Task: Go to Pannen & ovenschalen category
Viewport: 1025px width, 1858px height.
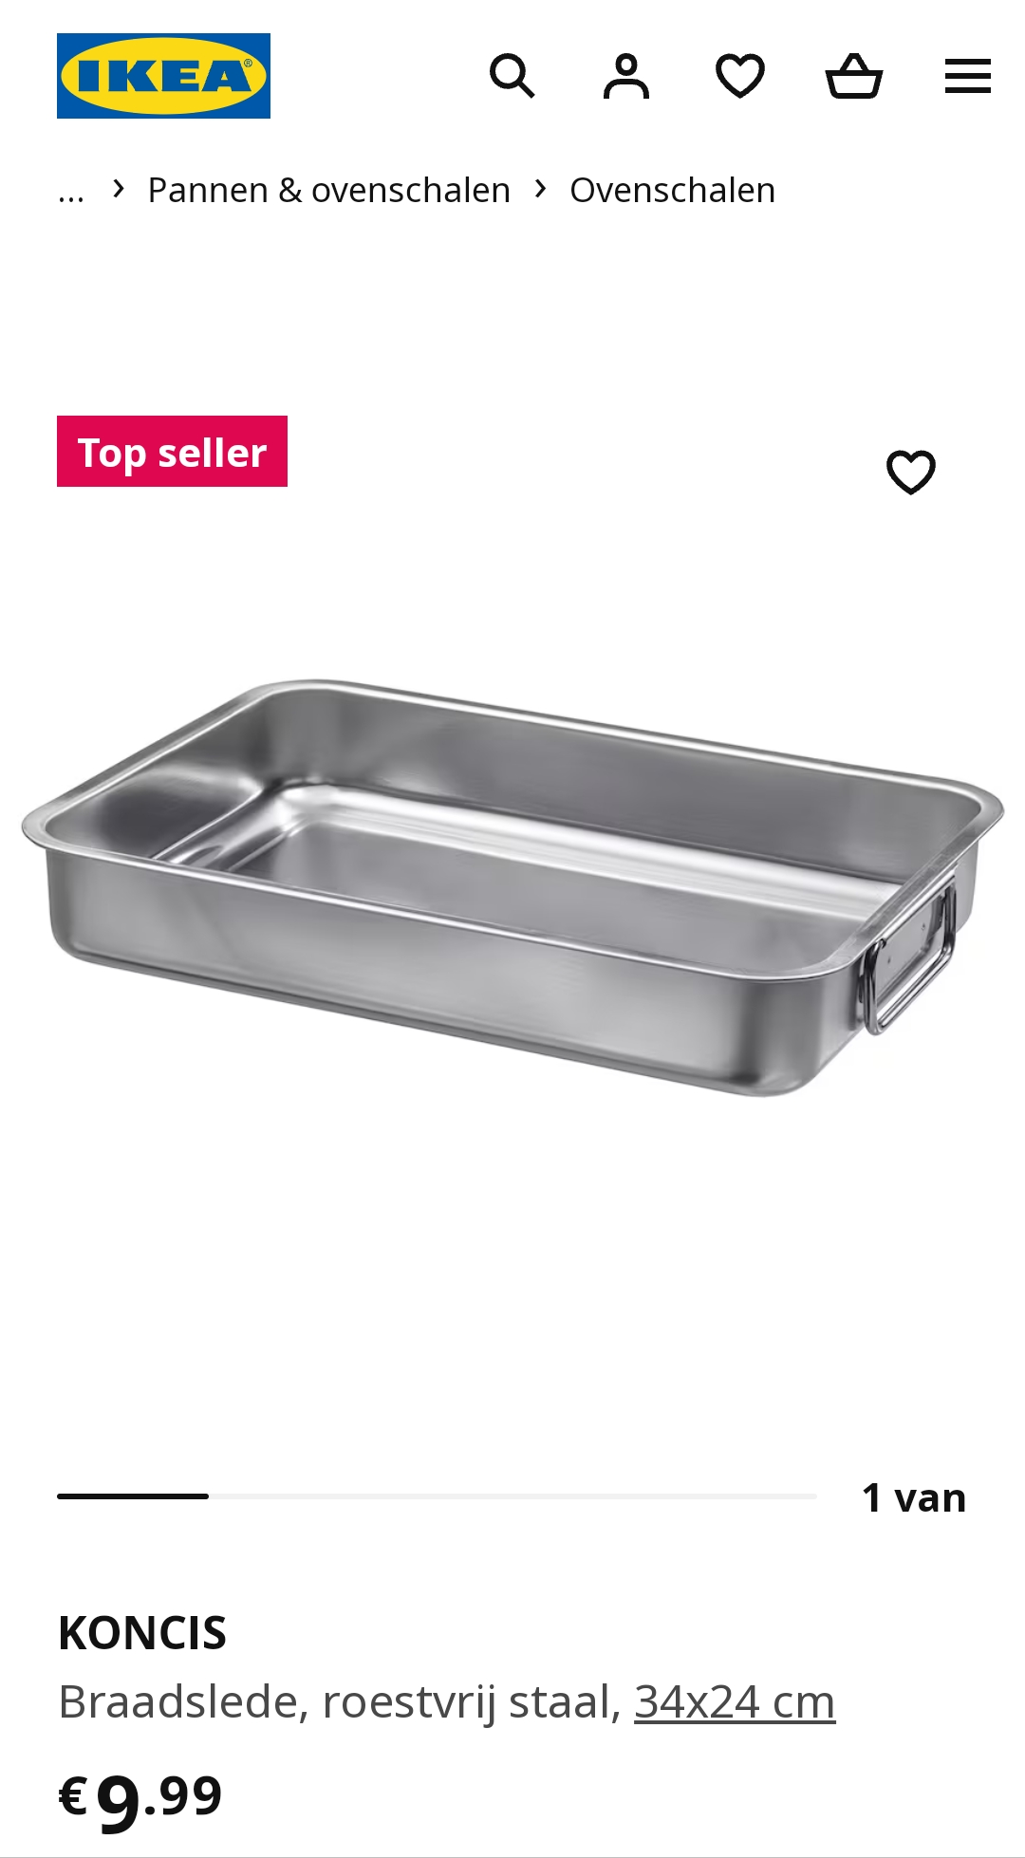Action: tap(328, 190)
